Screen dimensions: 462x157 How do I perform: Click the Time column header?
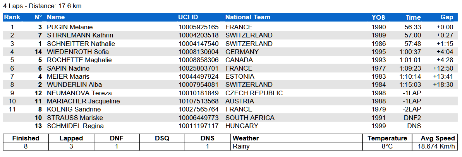pos(413,17)
